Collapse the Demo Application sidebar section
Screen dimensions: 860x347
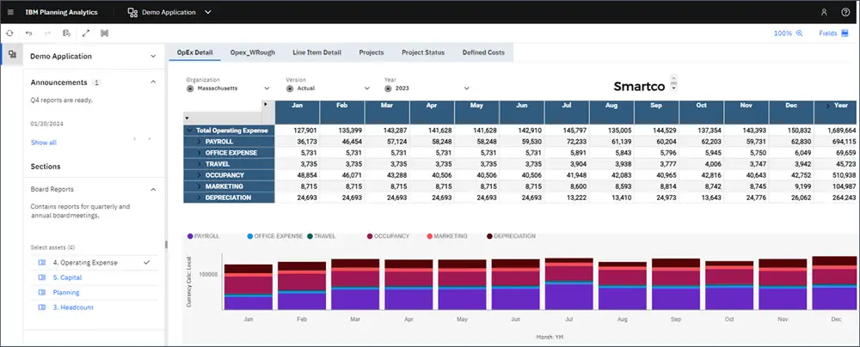click(153, 56)
